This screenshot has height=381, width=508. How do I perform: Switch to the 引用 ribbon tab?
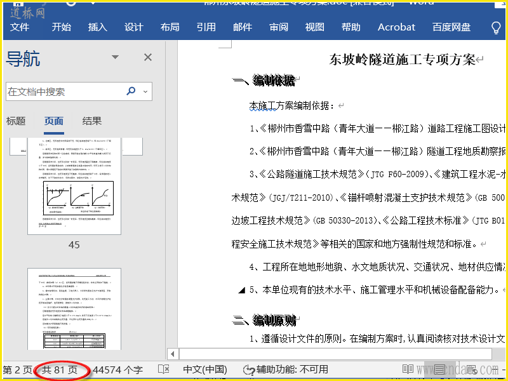(x=206, y=27)
